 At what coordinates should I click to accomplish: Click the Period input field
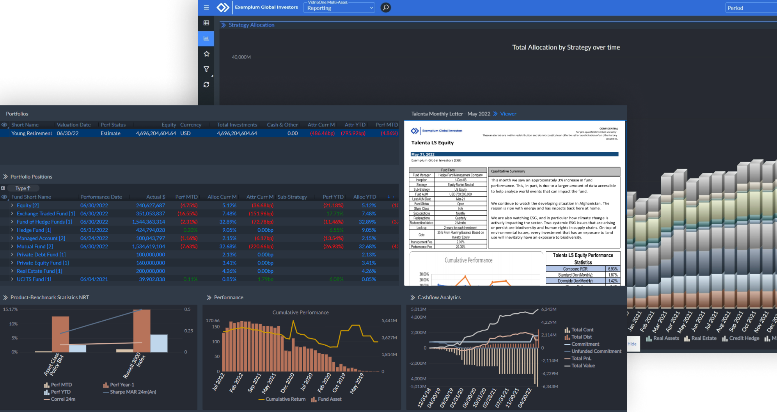(x=751, y=8)
